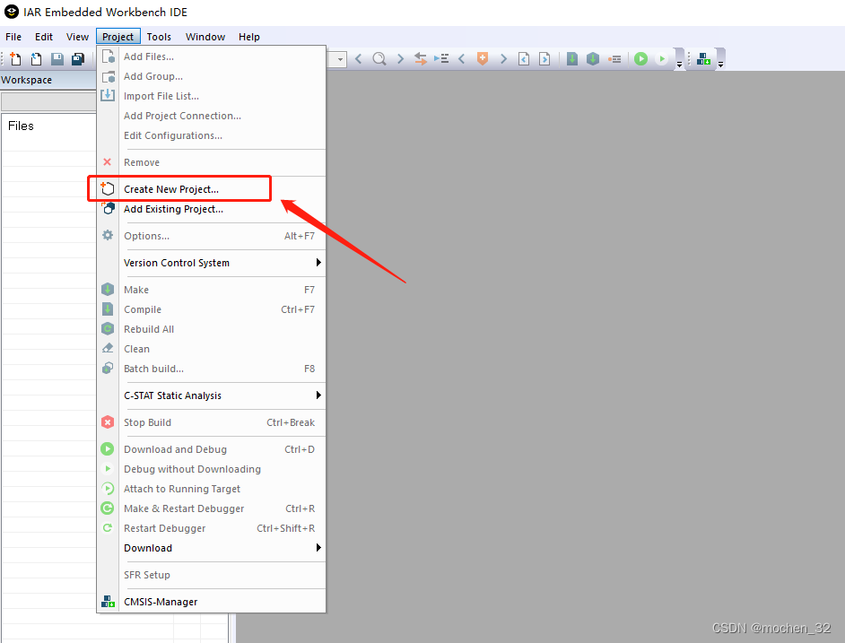Choose Make & Restart Debugger entry
This screenshot has width=845, height=643.
pos(212,508)
